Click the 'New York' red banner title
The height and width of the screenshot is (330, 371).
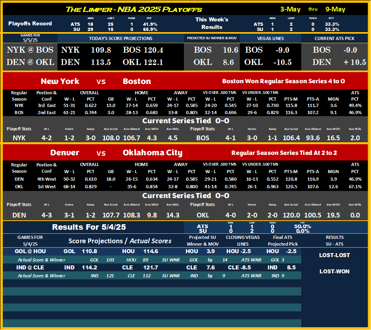(60, 81)
